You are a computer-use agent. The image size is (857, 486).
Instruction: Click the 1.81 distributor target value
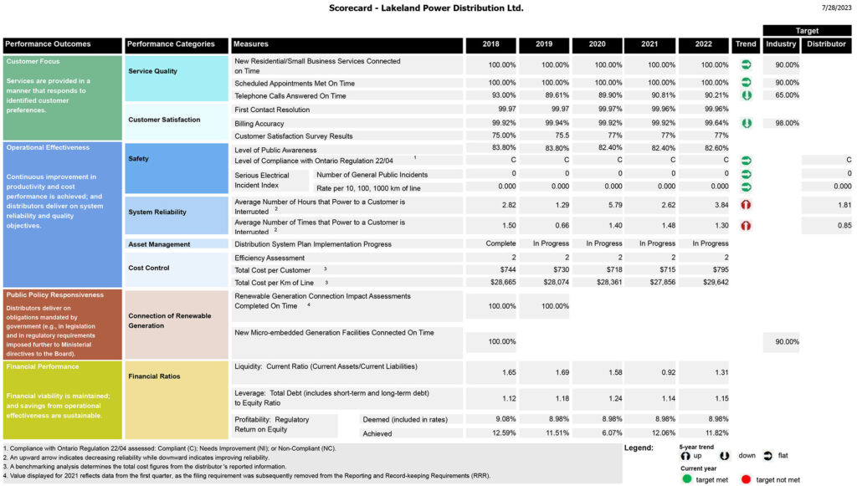click(x=844, y=205)
